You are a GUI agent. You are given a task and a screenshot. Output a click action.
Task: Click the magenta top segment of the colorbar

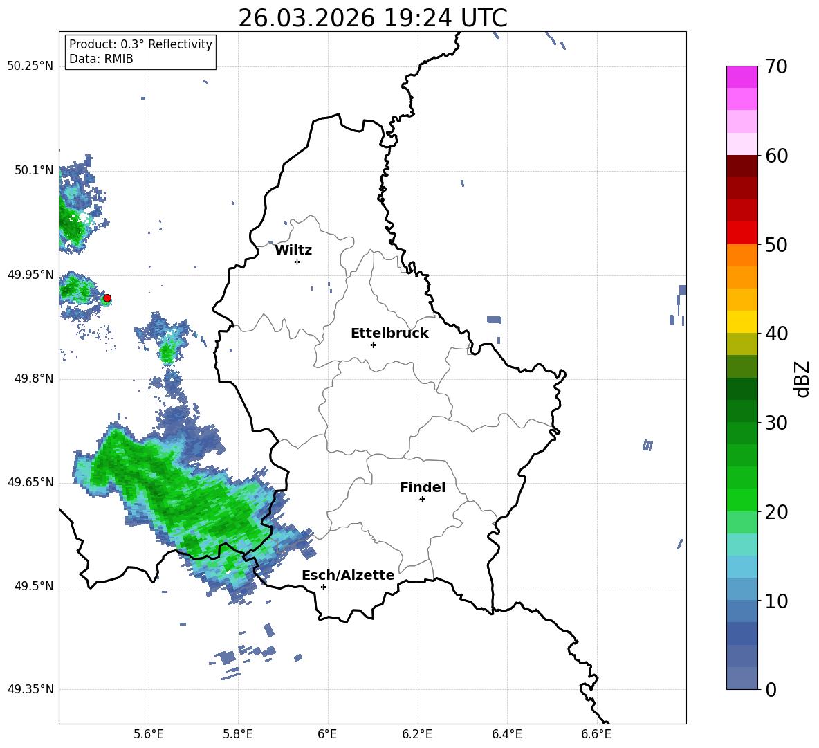tap(742, 77)
